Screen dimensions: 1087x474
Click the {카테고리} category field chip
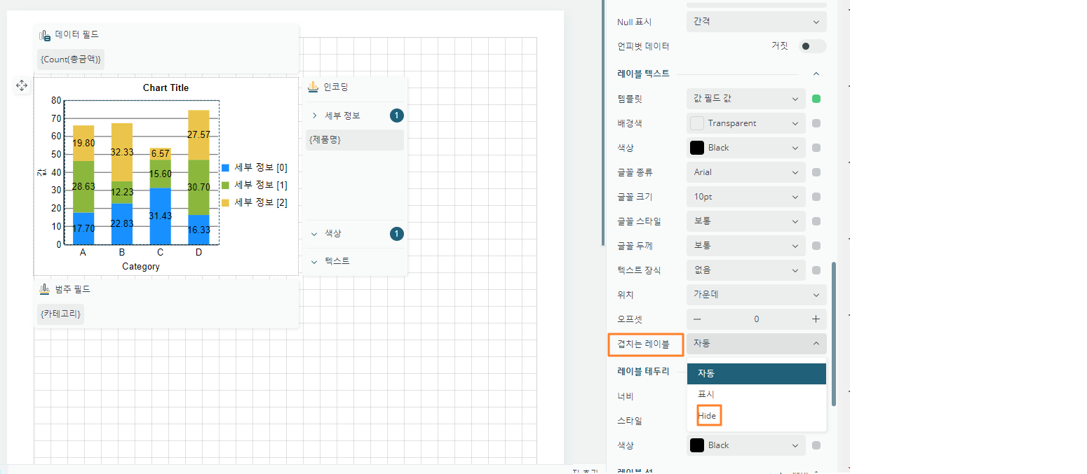coord(61,314)
